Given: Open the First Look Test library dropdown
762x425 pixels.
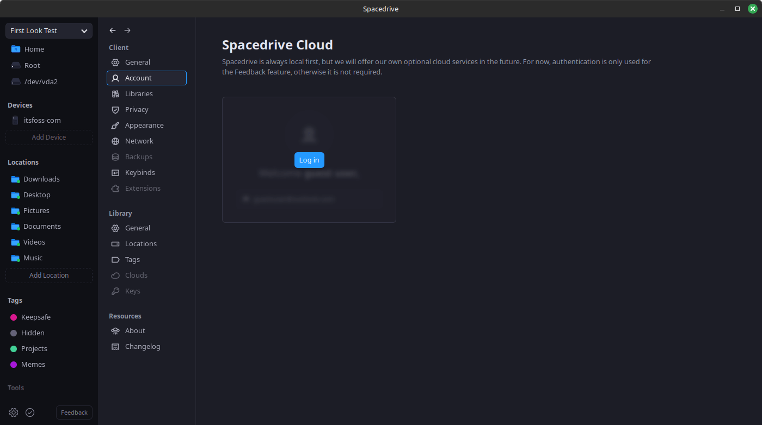Looking at the screenshot, I should click(x=48, y=30).
